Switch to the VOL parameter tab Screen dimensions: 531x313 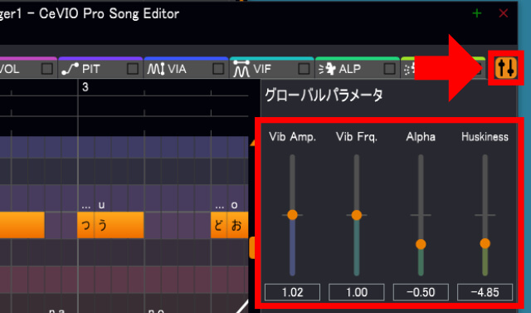9,69
